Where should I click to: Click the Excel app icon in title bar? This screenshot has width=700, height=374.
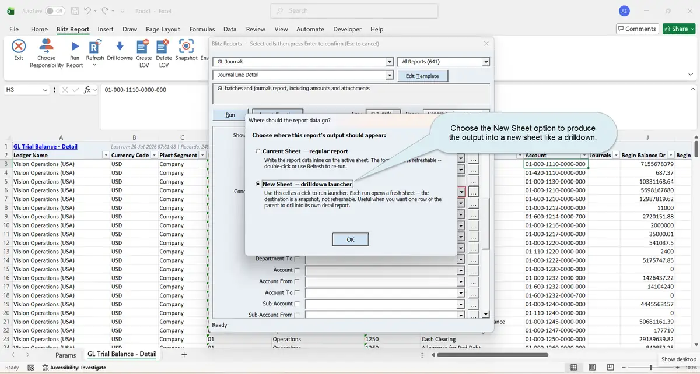click(12, 10)
